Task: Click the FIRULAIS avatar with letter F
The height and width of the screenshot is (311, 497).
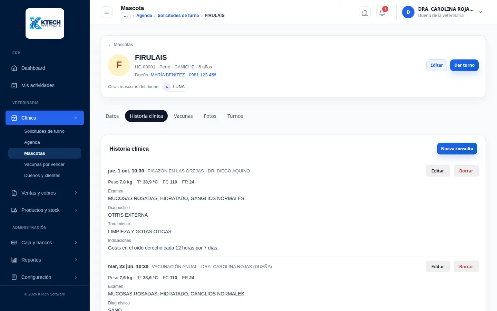Action: [119, 65]
